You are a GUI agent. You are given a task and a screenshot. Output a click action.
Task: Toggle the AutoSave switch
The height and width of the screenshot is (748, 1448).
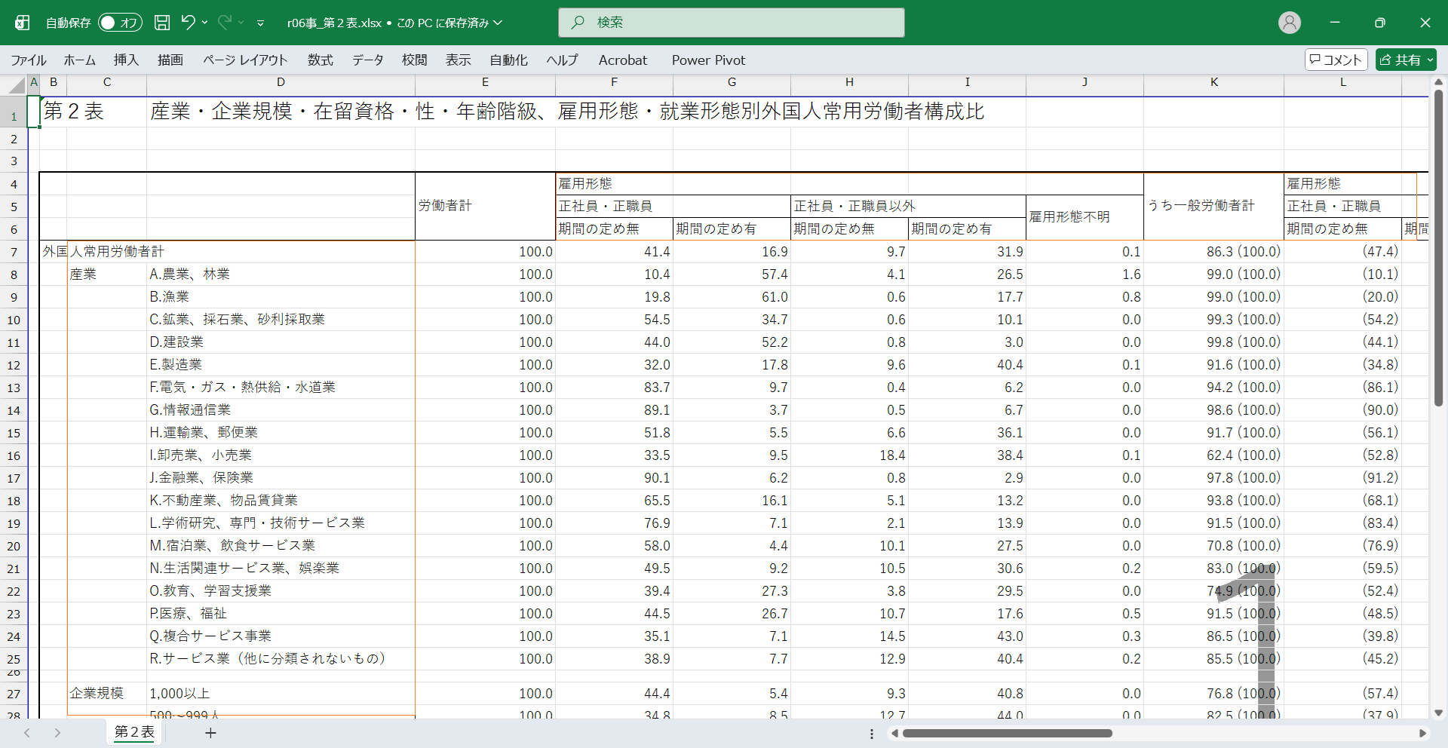[120, 23]
